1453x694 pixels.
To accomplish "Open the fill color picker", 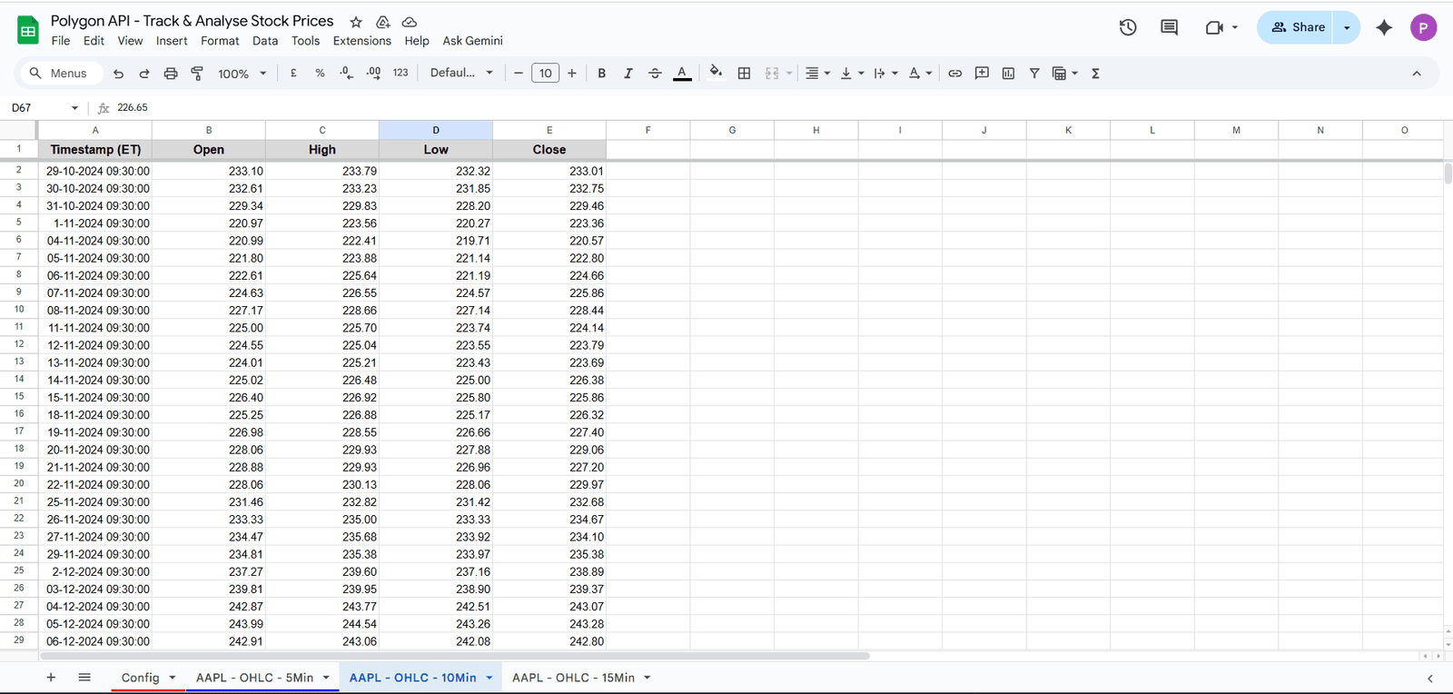I will (716, 73).
